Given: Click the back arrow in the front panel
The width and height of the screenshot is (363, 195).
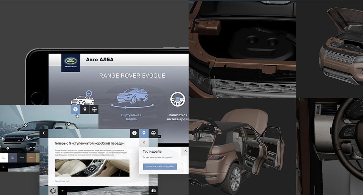Looking at the screenshot, I should click(x=44, y=133).
